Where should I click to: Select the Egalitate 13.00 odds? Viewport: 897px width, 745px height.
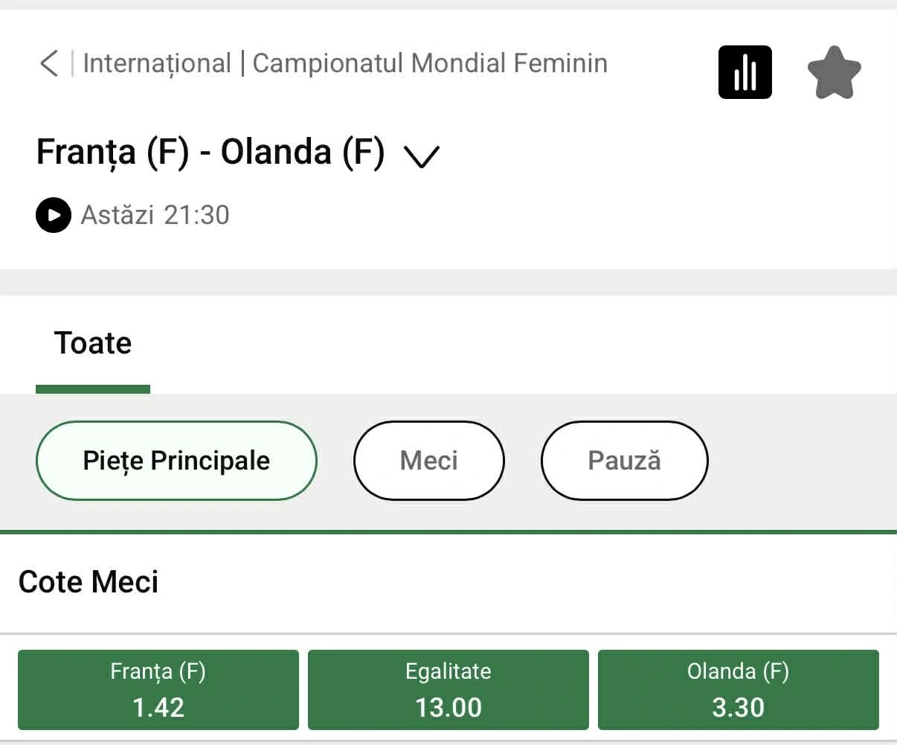[x=448, y=689]
